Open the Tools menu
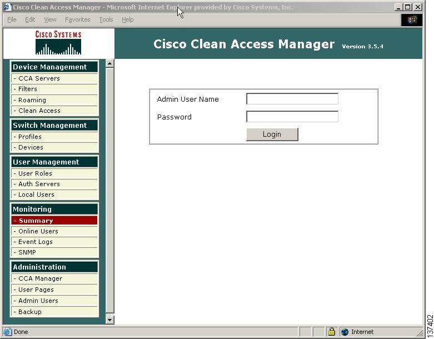The width and height of the screenshot is (434, 339). [106, 19]
